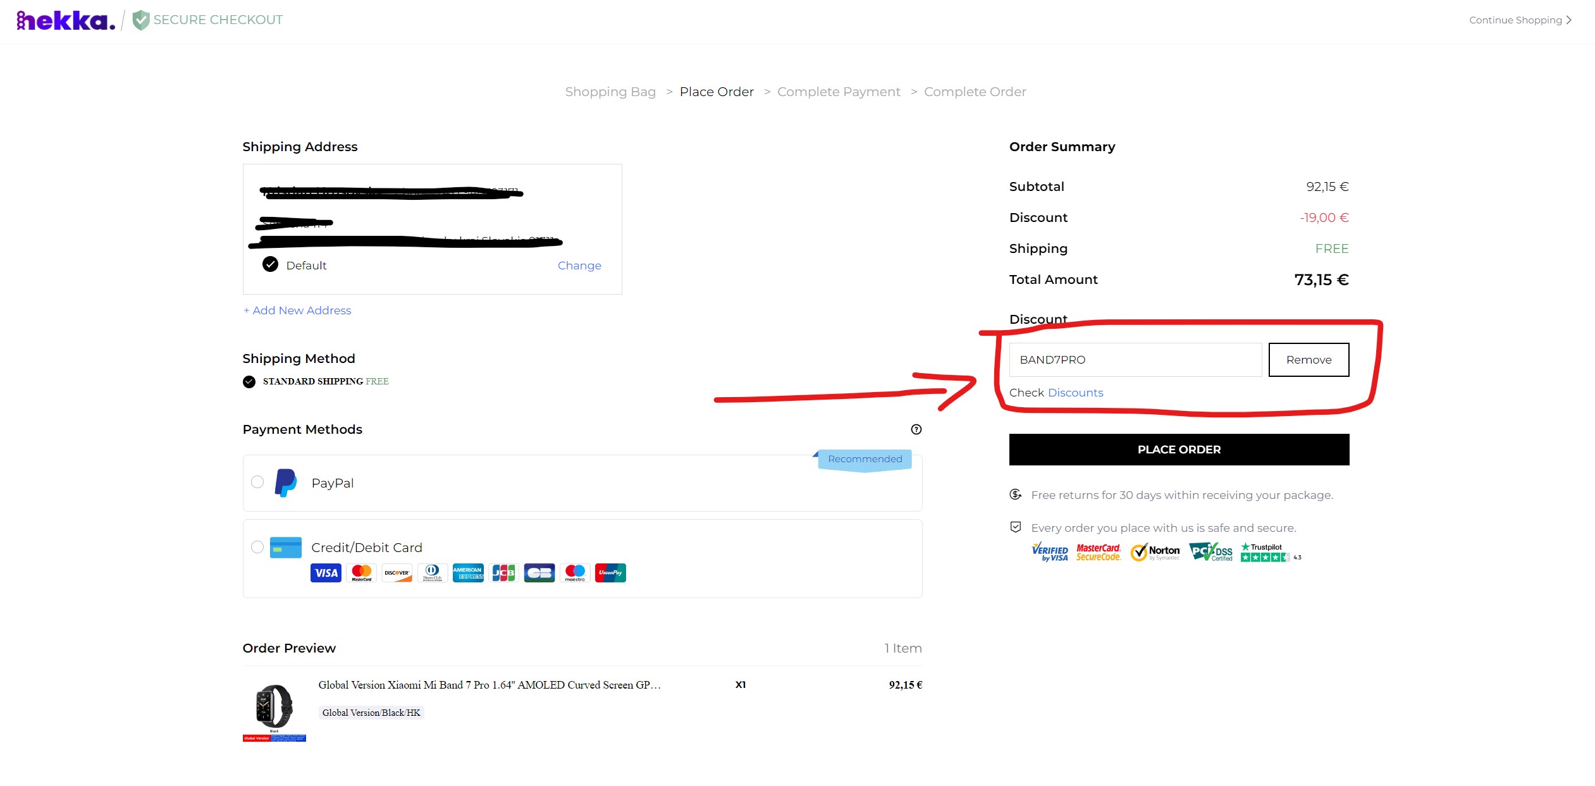
Task: Go to Place Order step
Action: tap(717, 92)
